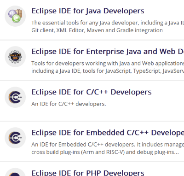Click text 'including a Java IDE, tools for JavaScript'

108,71
